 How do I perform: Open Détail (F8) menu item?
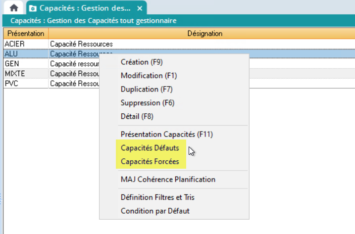(x=137, y=116)
